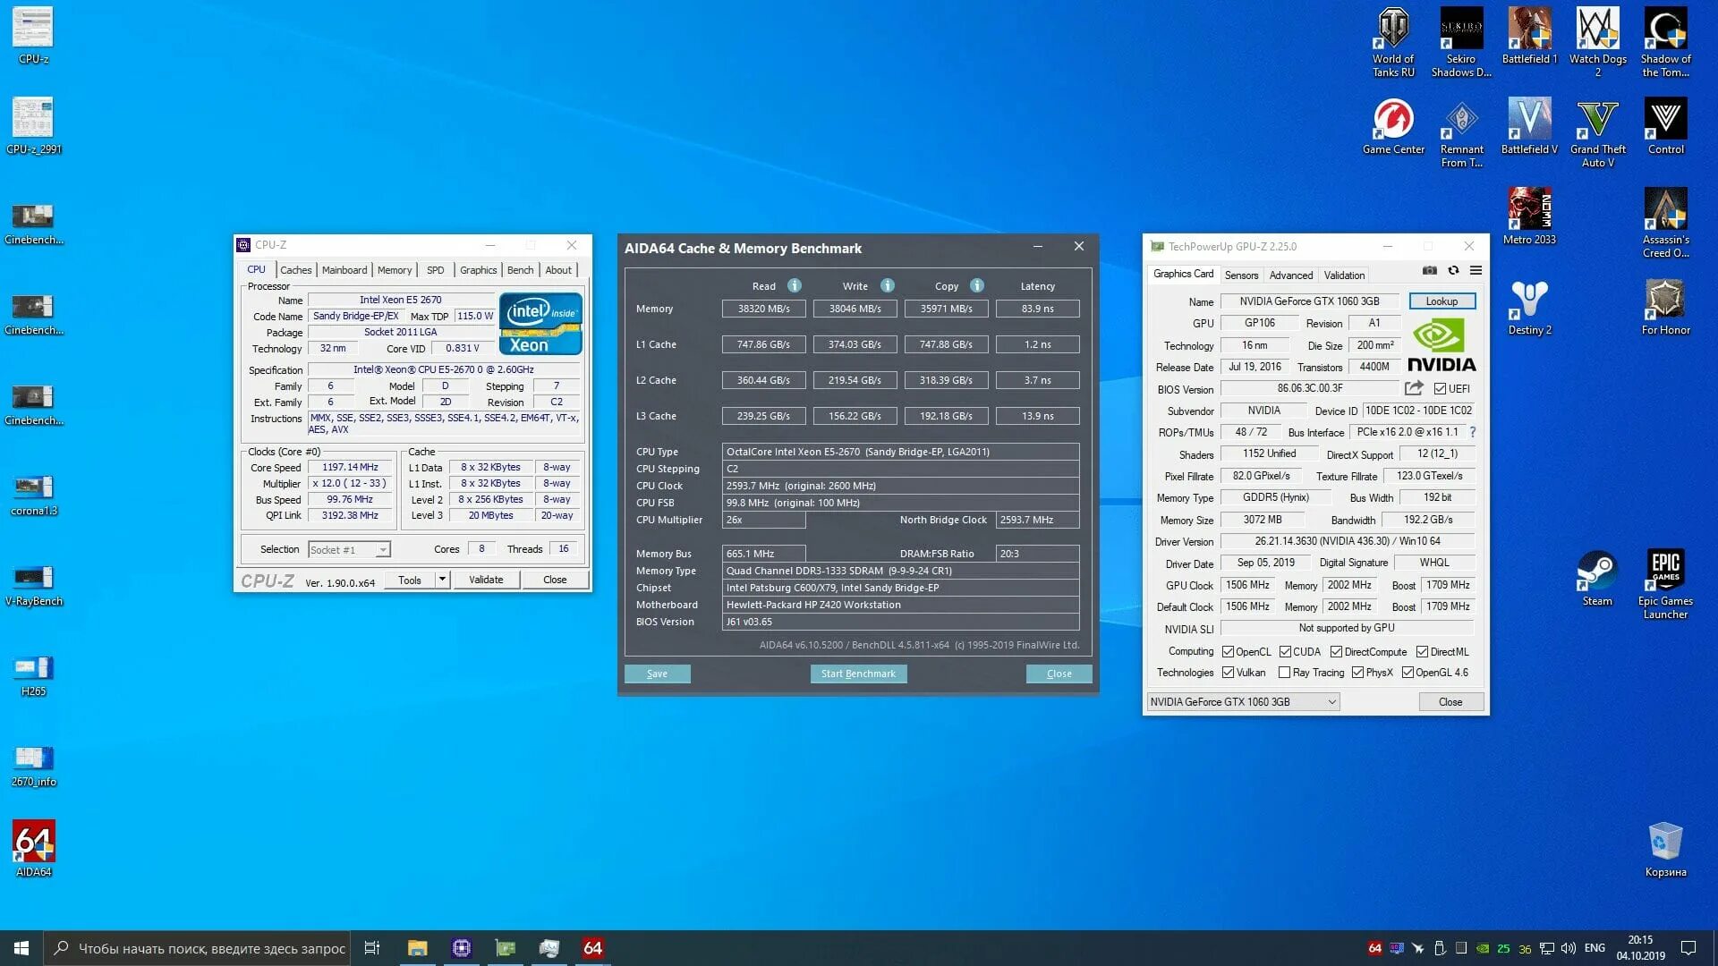
Task: Toggle the UEFI checkbox
Action: coord(1440,389)
